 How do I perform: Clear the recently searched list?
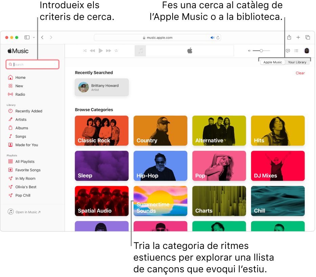coord(300,73)
